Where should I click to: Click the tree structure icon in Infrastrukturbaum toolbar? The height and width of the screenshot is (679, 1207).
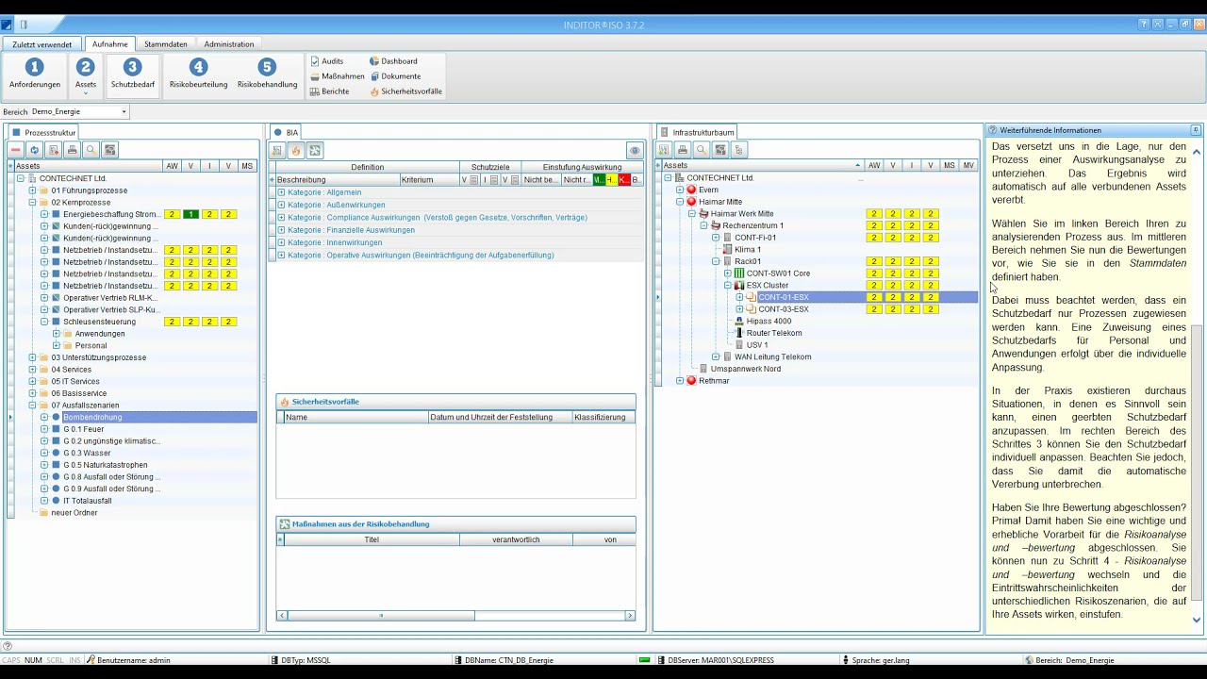tap(739, 150)
